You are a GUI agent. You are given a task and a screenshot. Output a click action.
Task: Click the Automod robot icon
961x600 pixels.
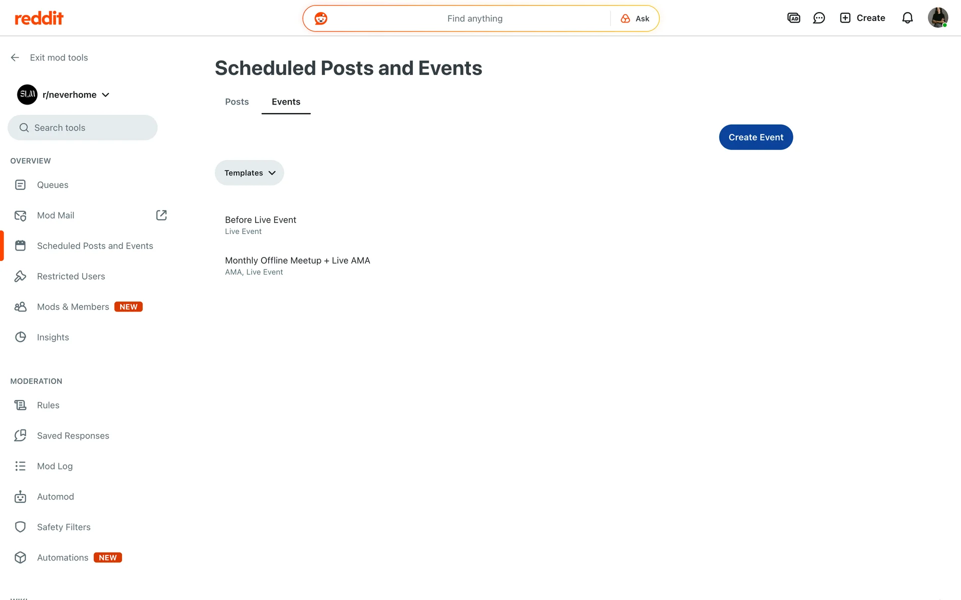pos(21,496)
